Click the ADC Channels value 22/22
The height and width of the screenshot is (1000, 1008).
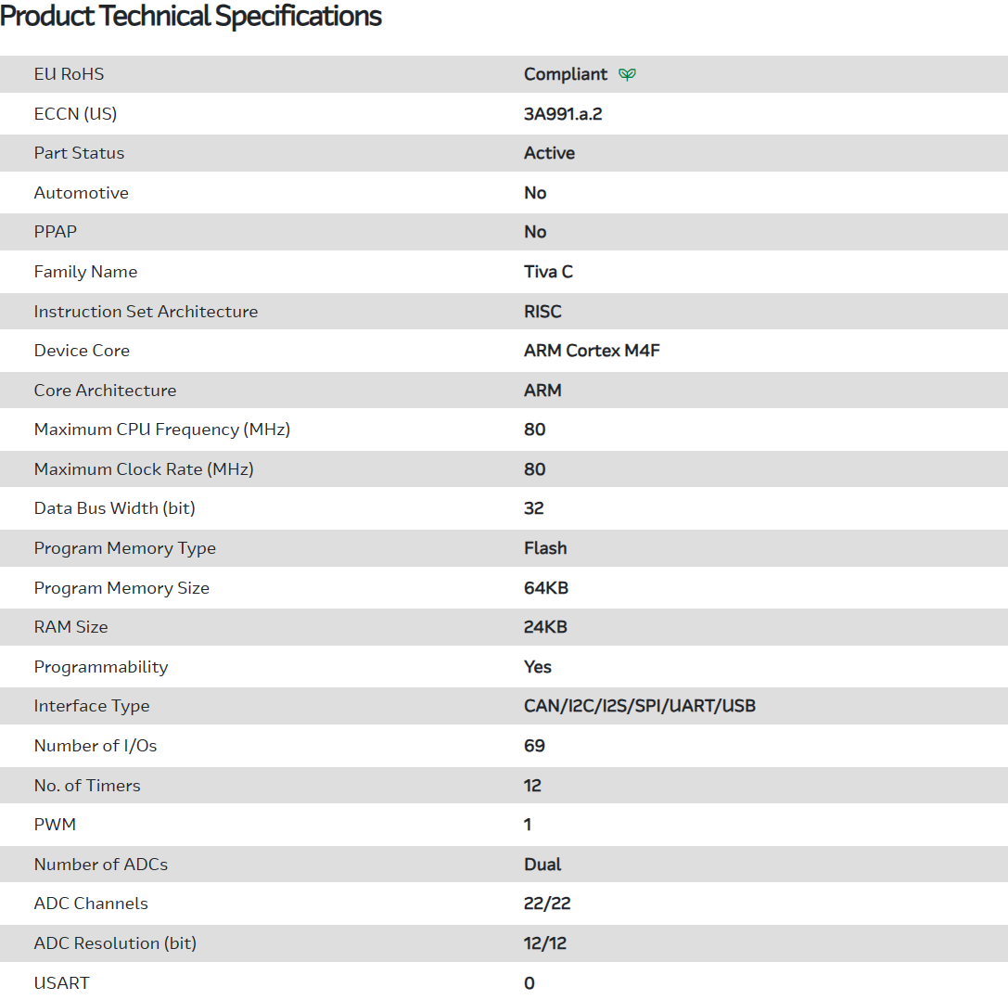pos(544,904)
